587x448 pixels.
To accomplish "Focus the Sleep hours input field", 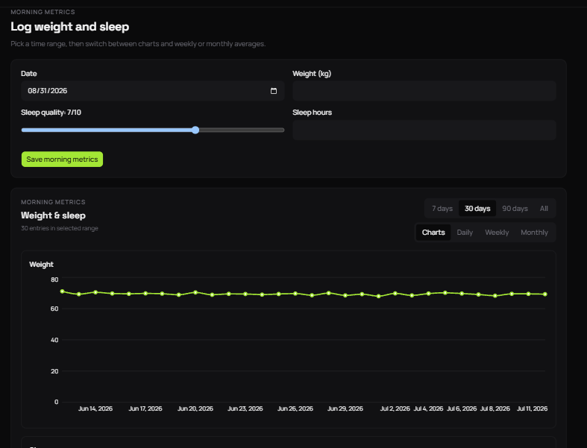I will [x=424, y=130].
